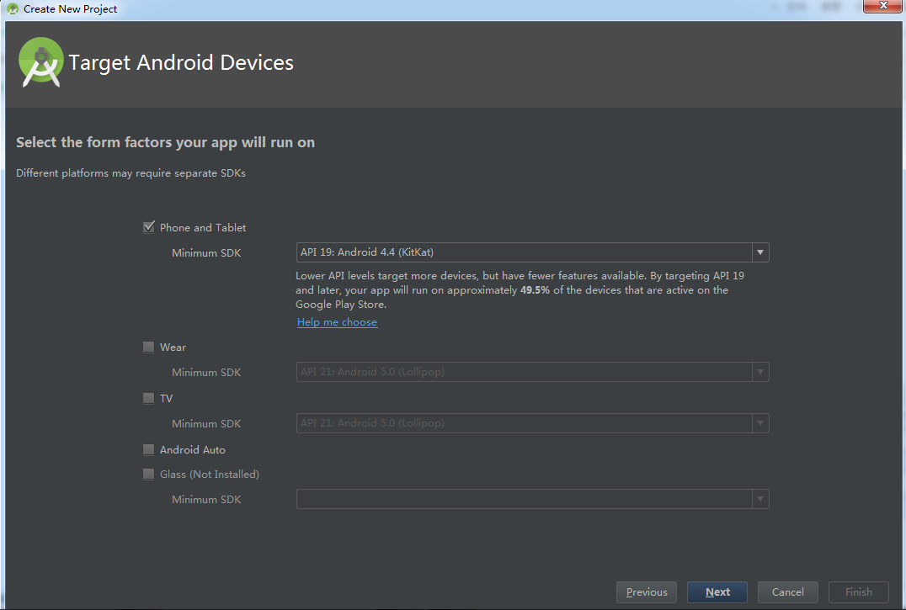Click the Phone and Tablet label

coord(203,228)
